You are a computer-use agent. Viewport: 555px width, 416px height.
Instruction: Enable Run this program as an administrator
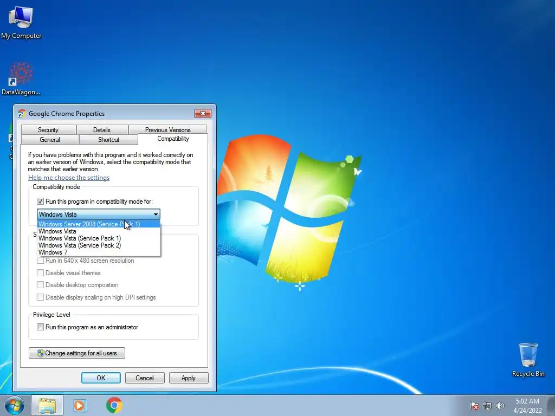[40, 327]
